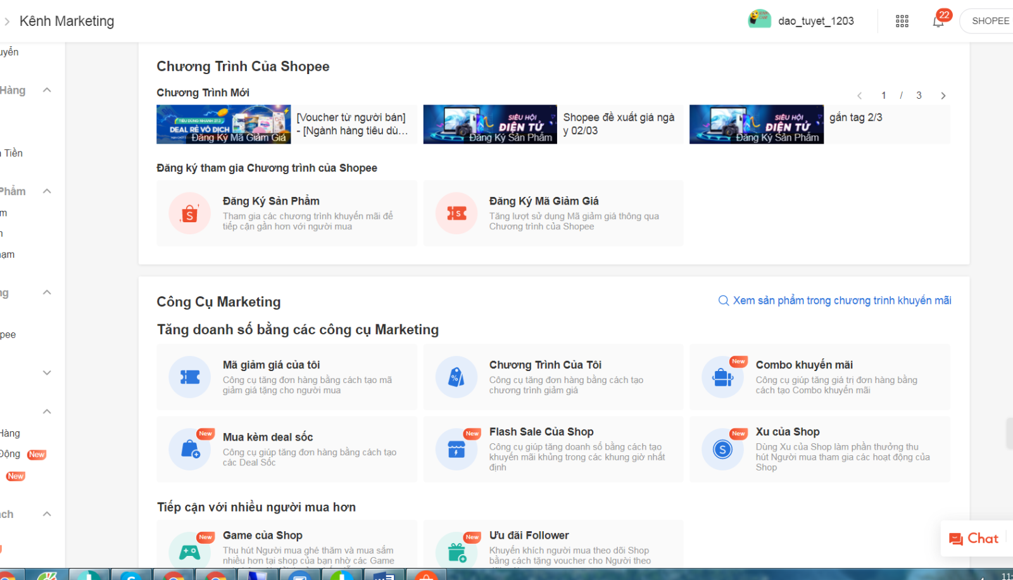This screenshot has height=580, width=1013.
Task: Click the Combo khuyến mãi icon
Action: [x=722, y=377]
